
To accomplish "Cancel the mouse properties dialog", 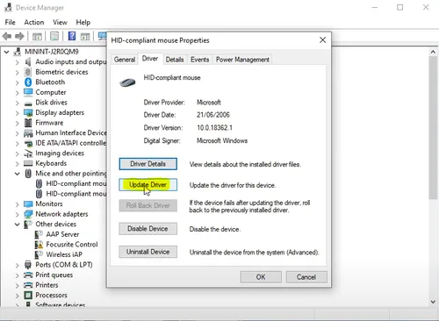I will [x=306, y=277].
